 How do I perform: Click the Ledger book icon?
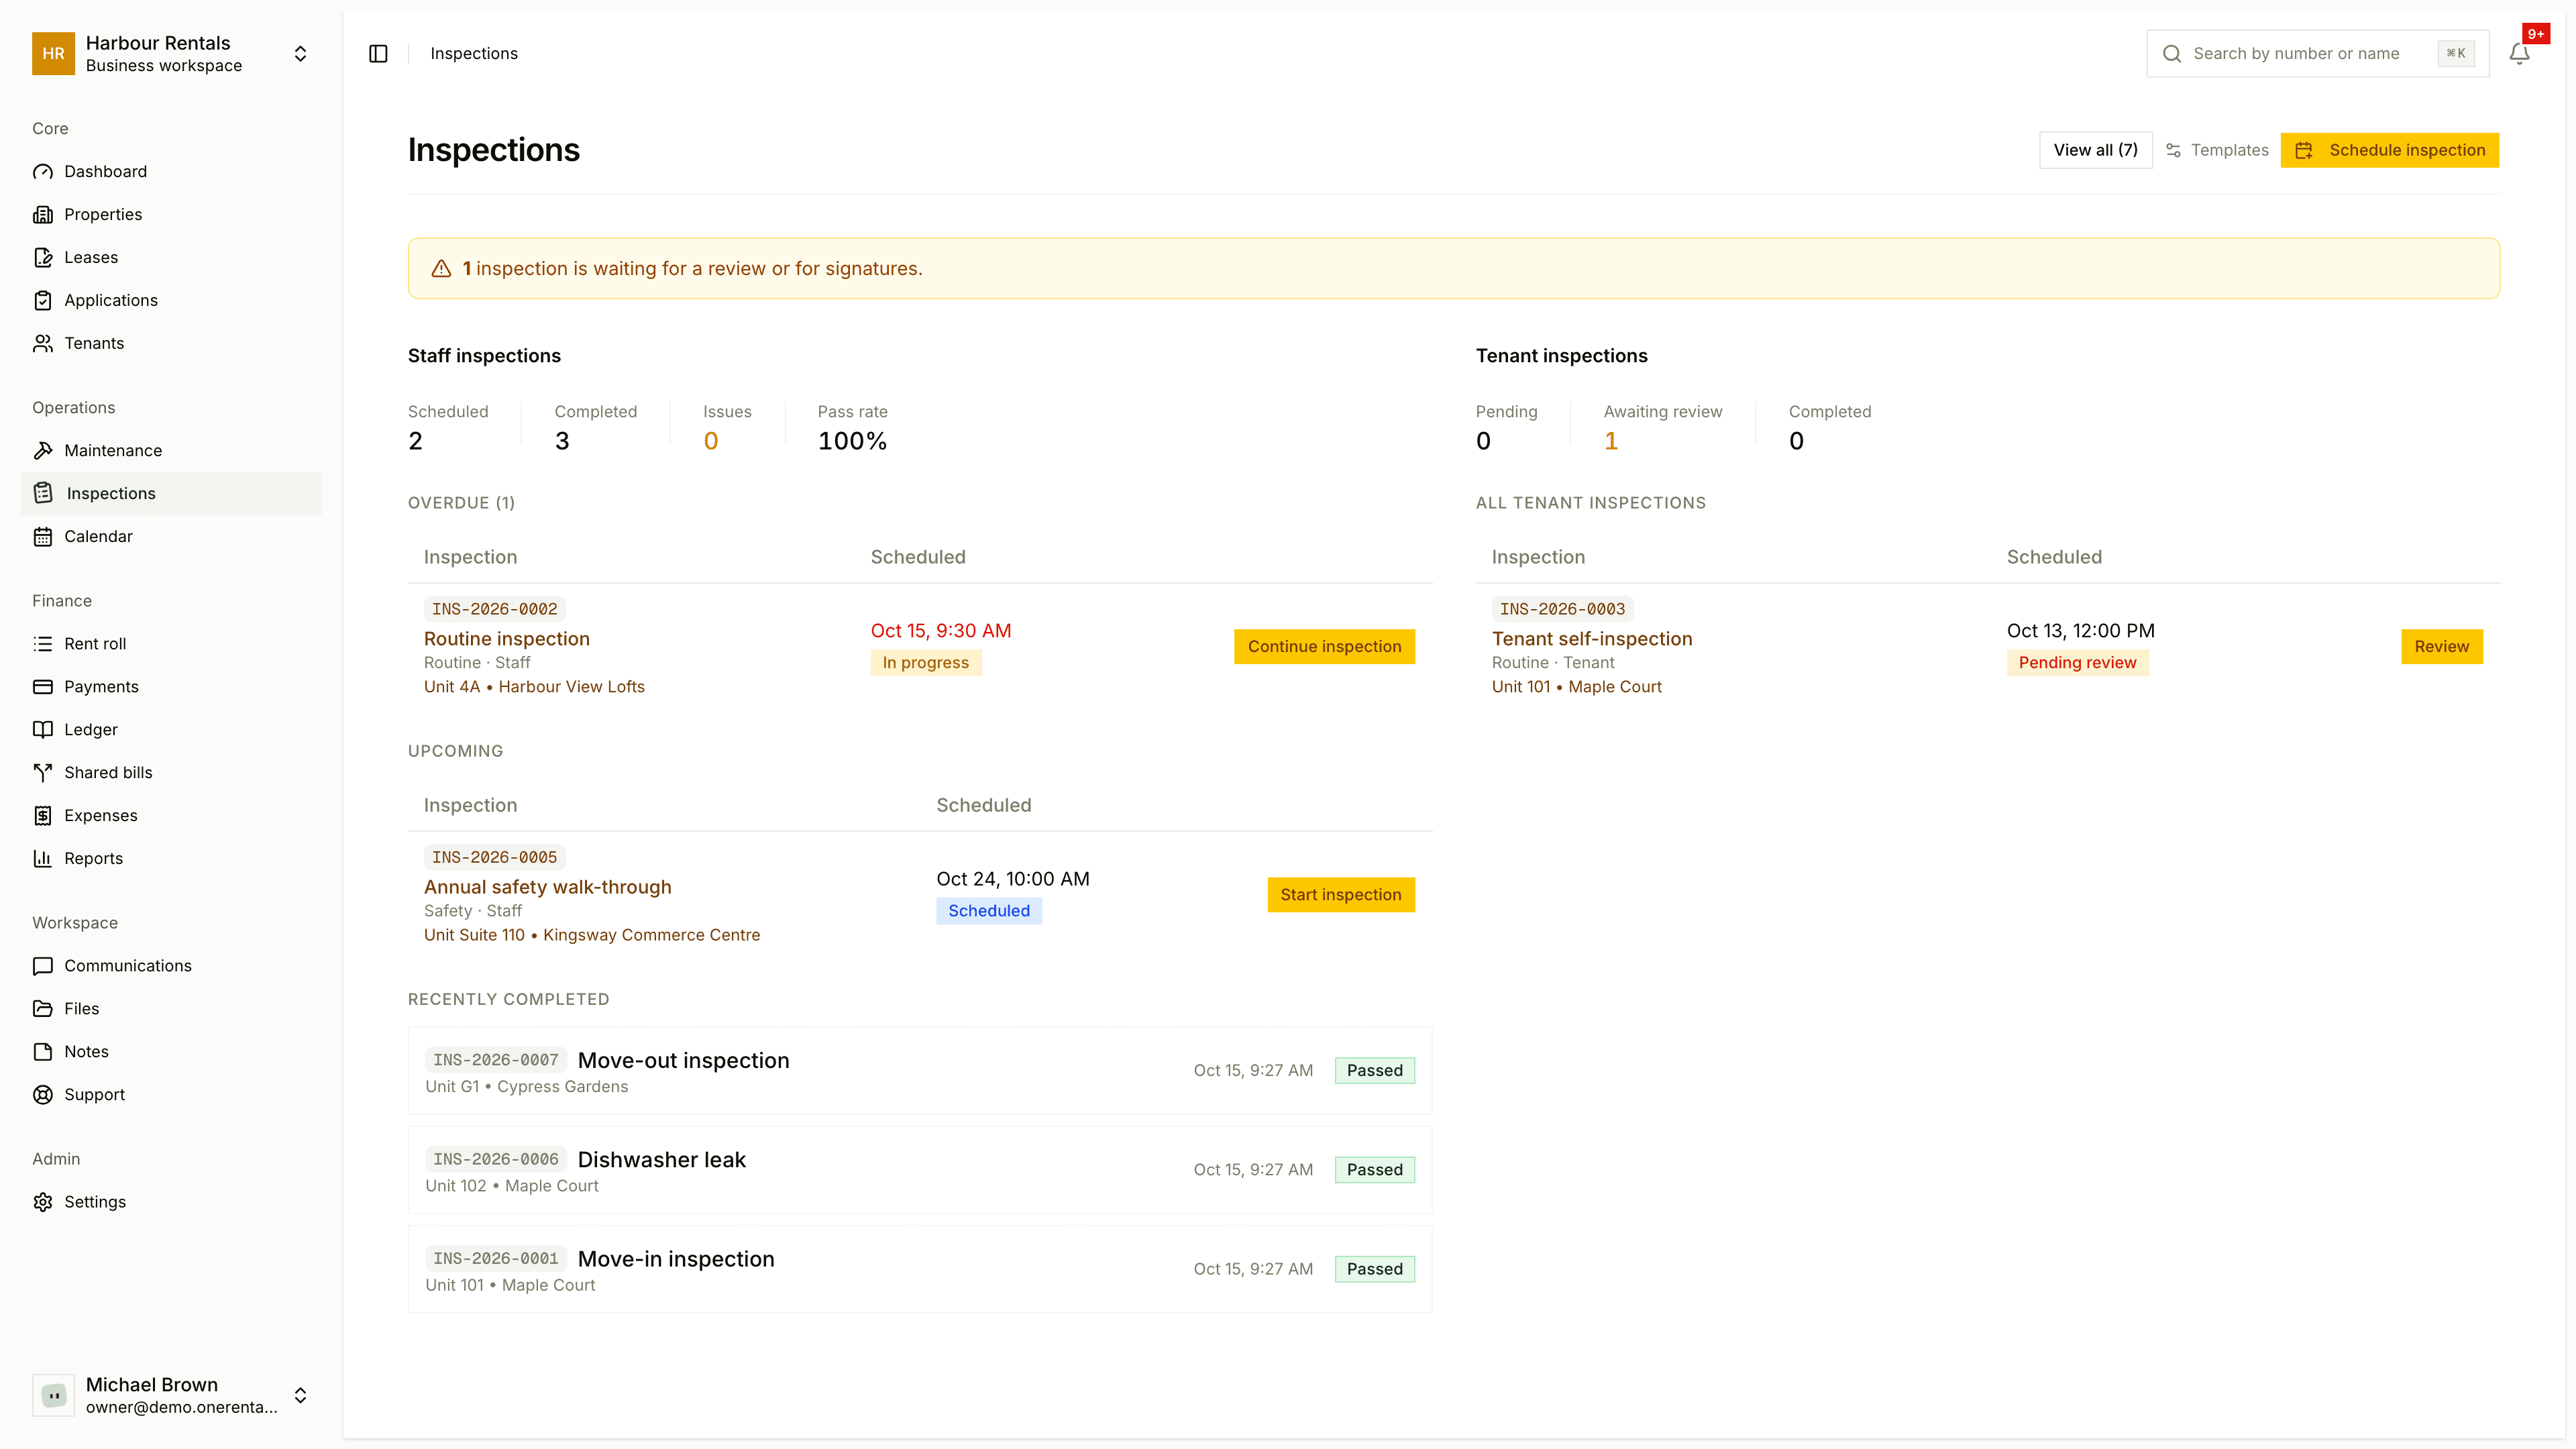[43, 730]
